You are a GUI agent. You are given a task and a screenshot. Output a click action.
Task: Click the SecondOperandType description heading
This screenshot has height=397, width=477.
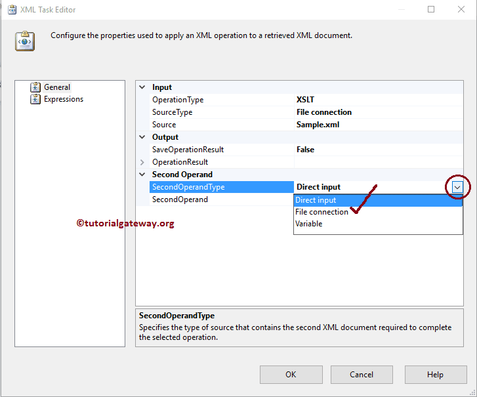click(176, 316)
